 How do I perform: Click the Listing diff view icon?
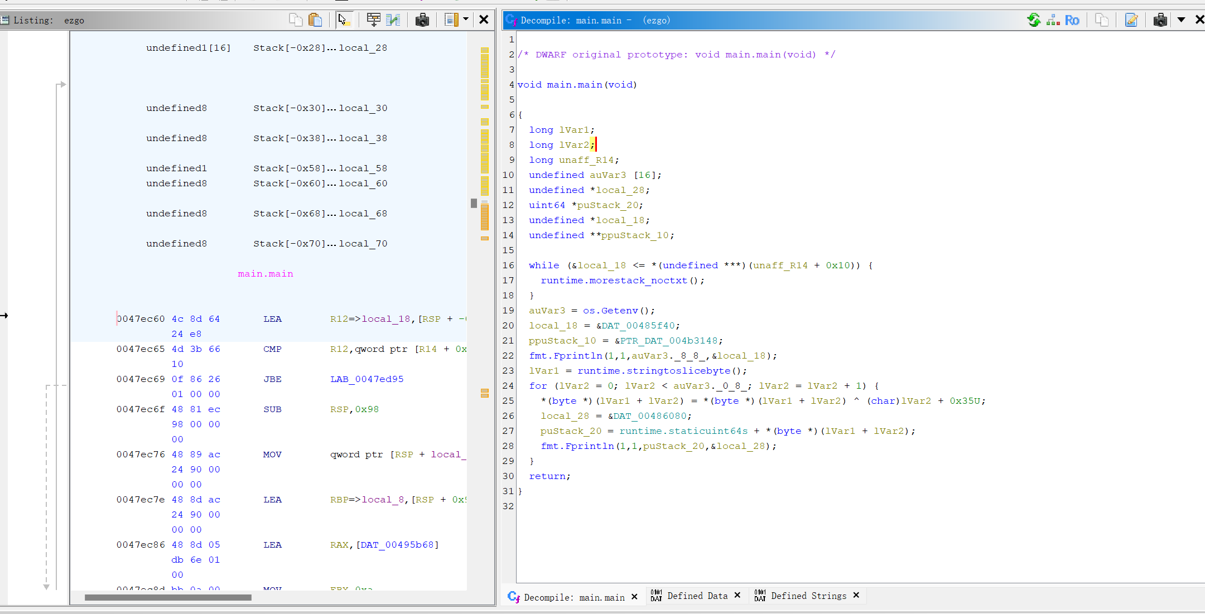[x=393, y=20]
